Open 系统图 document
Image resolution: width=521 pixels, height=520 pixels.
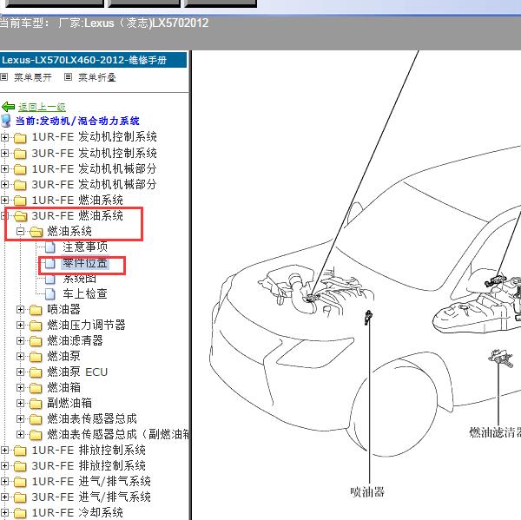tap(80, 279)
